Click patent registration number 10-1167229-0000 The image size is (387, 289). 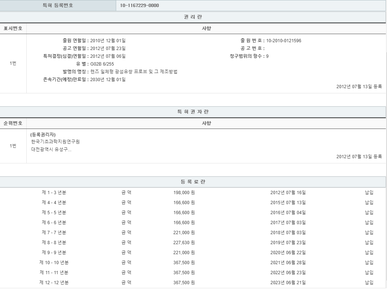click(x=139, y=6)
